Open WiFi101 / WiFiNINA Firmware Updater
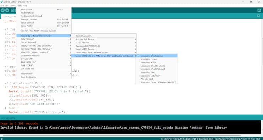This screenshot has height=140, width=263. [x=44, y=31]
